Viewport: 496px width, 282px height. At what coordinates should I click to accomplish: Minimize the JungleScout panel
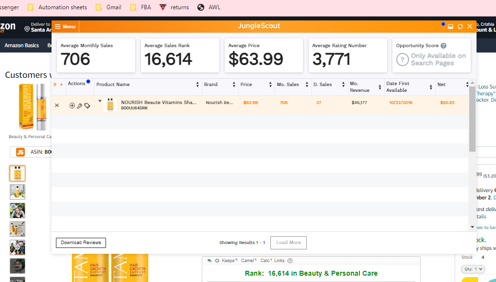coord(450,27)
